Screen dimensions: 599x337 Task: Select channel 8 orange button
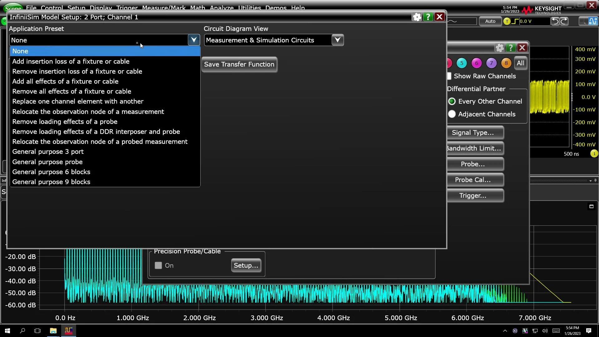tap(506, 63)
